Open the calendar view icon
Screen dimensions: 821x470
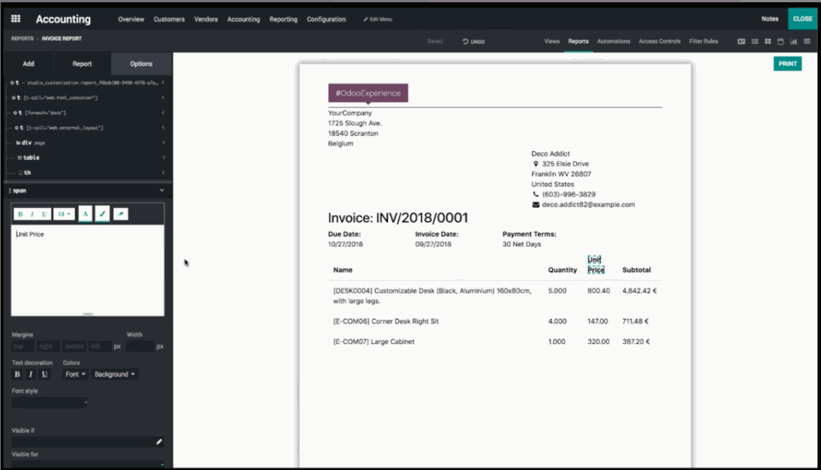point(779,42)
